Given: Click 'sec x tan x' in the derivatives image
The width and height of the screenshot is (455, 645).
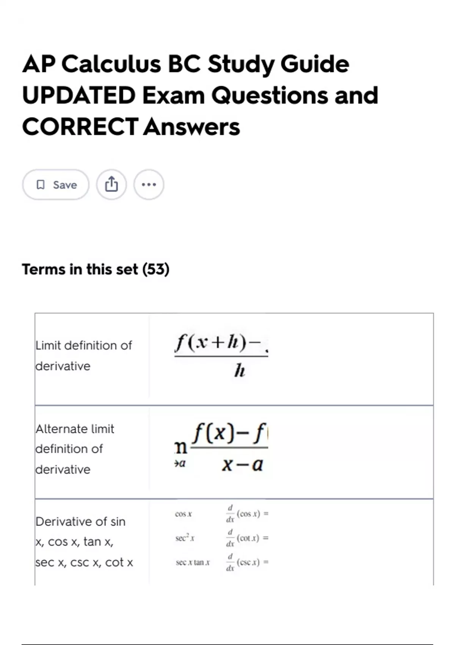Looking at the screenshot, I should [x=193, y=563].
